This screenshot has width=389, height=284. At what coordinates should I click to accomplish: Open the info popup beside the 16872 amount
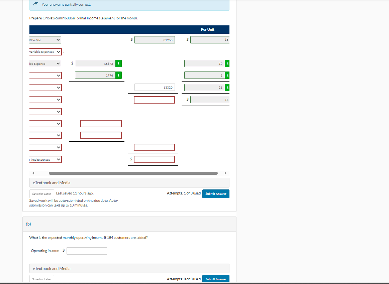pos(118,63)
